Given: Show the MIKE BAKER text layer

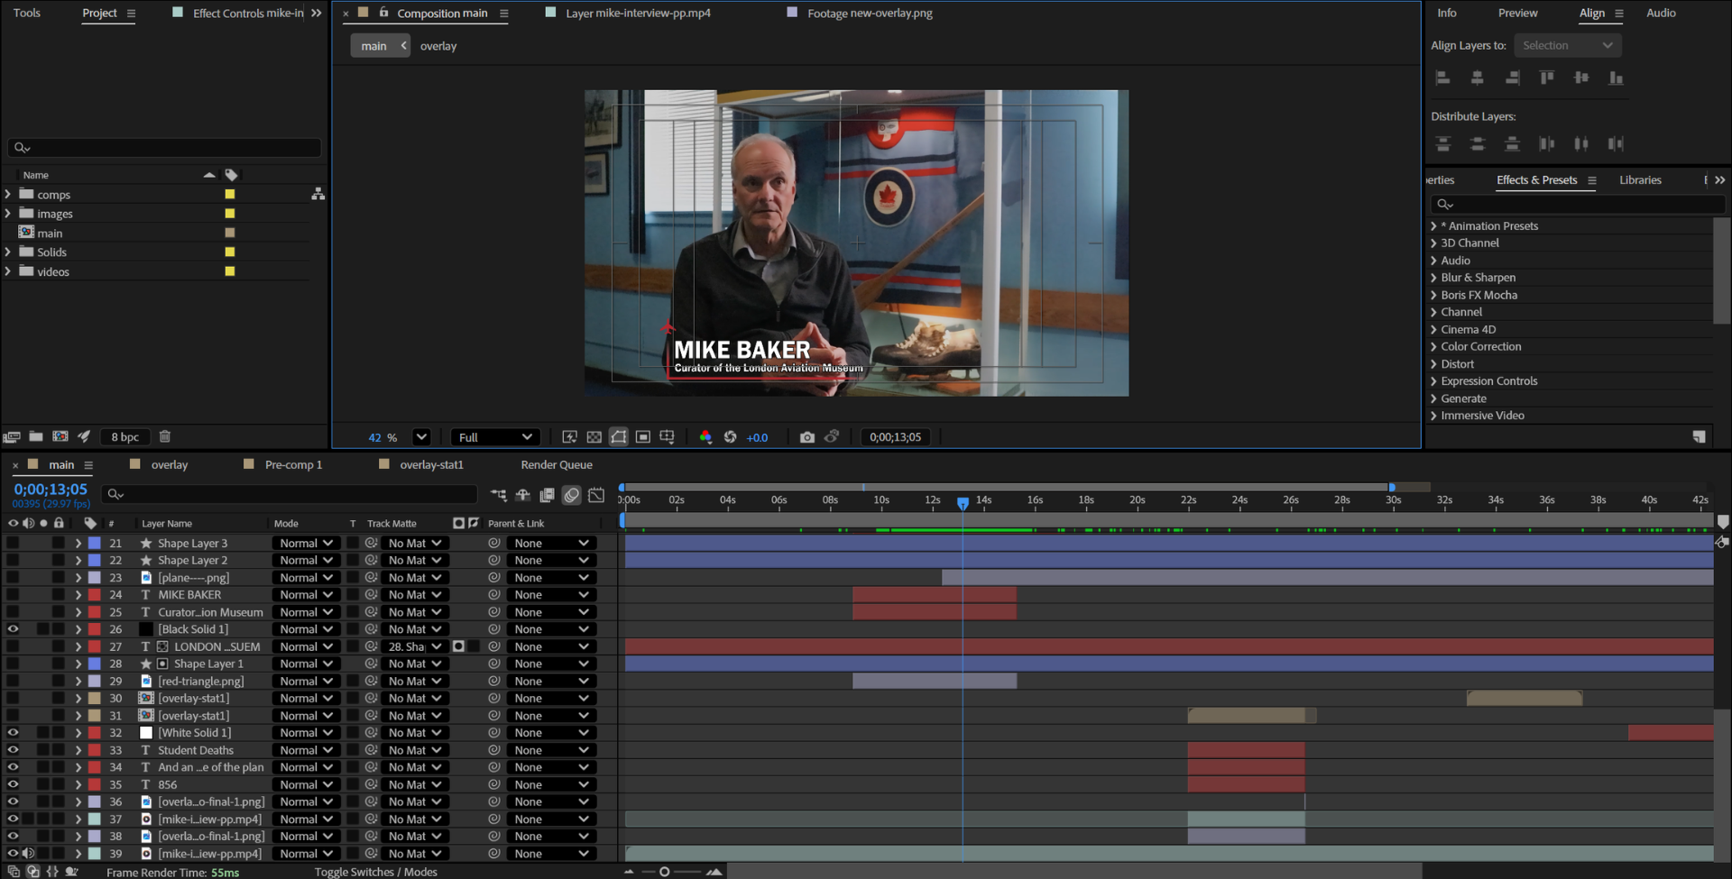Looking at the screenshot, I should [x=13, y=595].
